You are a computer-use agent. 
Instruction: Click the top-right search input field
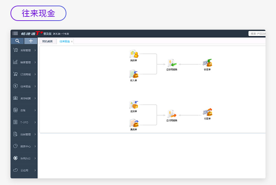257,34
